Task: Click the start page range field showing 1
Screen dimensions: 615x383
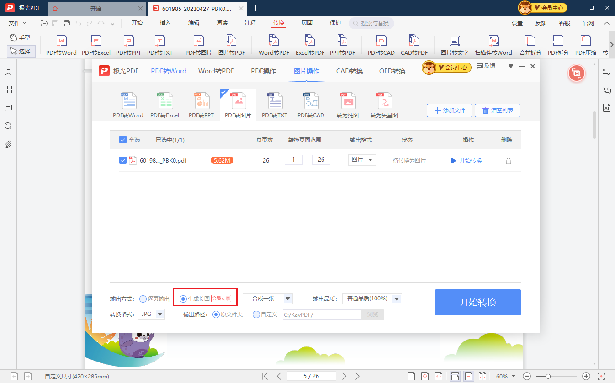Action: [293, 160]
